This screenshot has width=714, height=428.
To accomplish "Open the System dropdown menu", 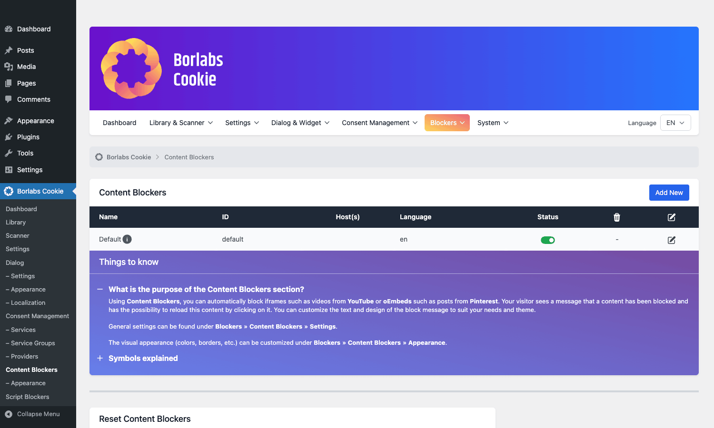I will (493, 123).
